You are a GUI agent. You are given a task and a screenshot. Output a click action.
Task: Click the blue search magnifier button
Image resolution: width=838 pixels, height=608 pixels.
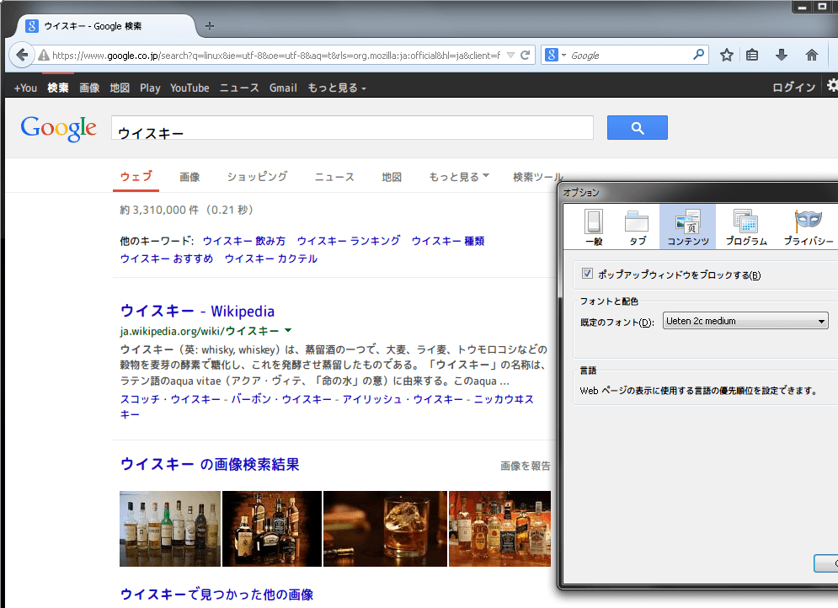pos(637,128)
